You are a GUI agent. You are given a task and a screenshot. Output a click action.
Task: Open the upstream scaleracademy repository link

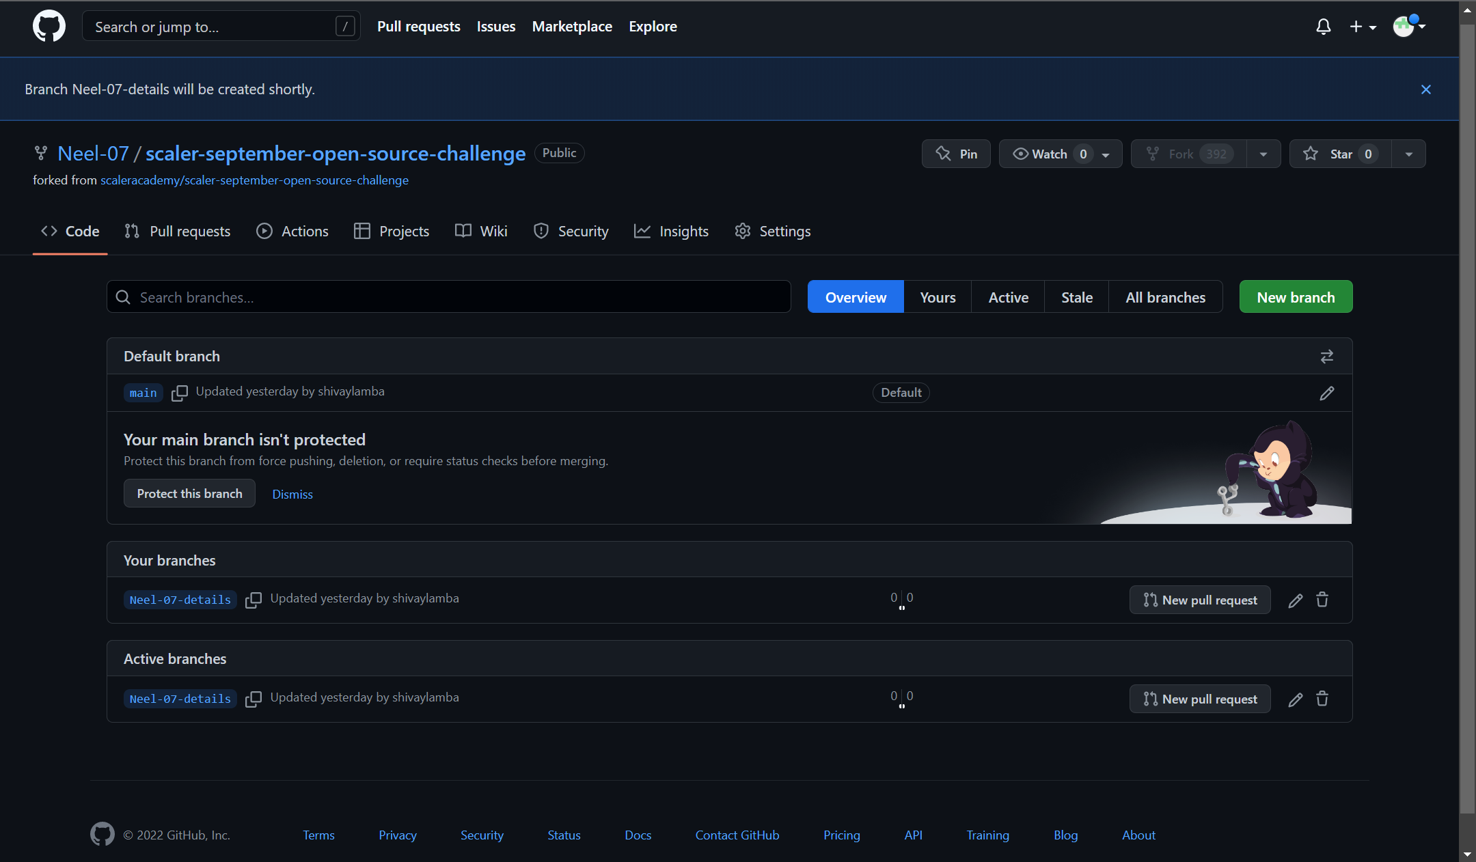pyautogui.click(x=254, y=180)
